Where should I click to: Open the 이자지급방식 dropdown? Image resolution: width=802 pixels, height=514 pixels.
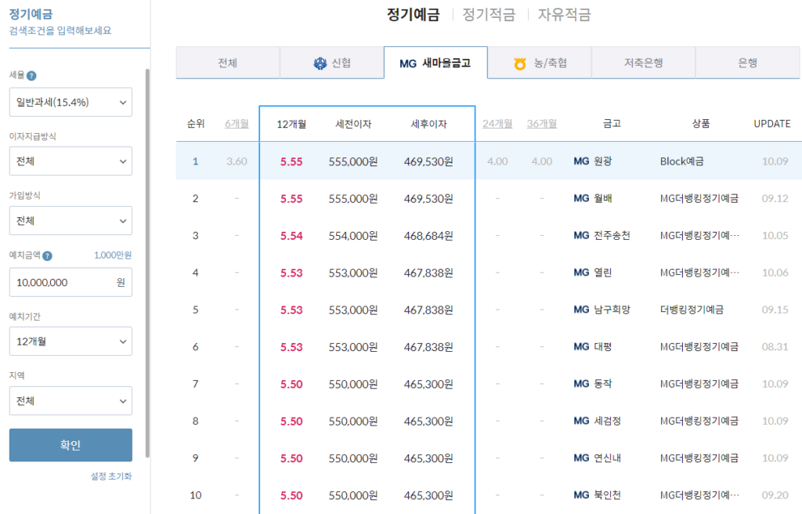click(x=70, y=161)
